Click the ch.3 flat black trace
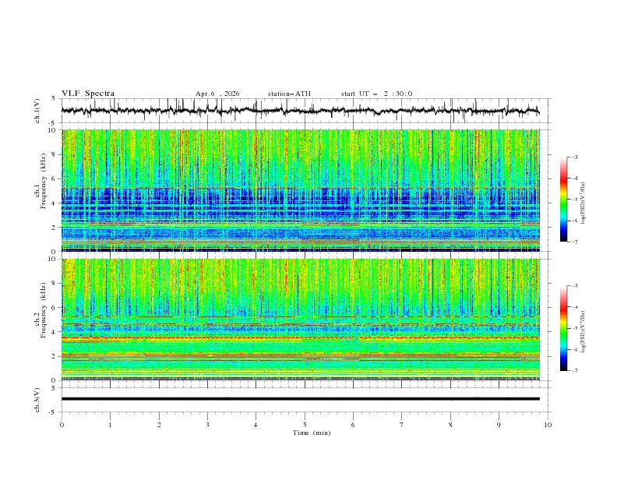 pos(301,399)
